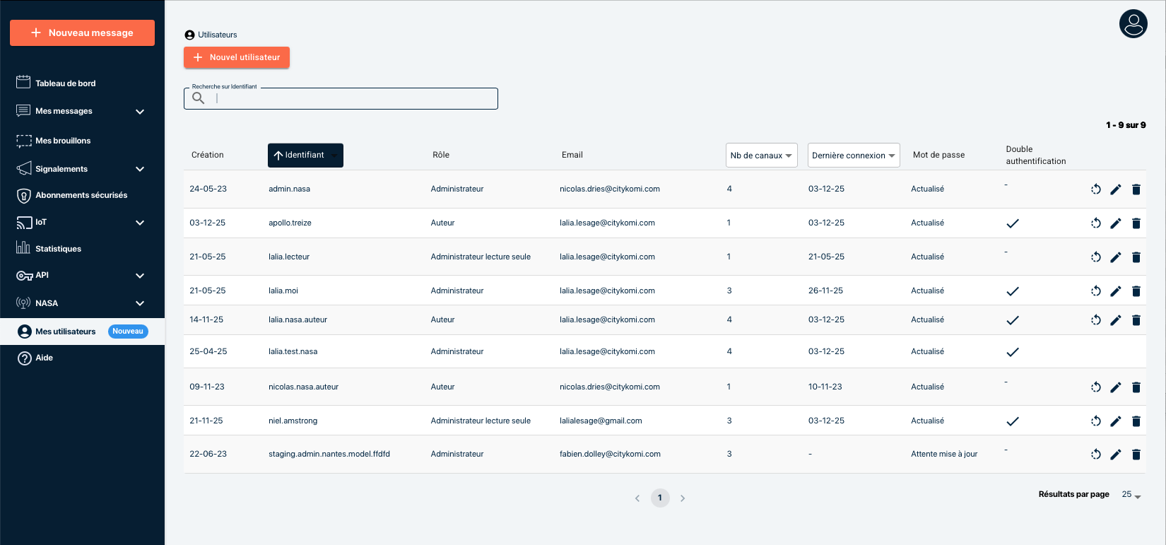
Task: Click the search magnifier icon
Action: pos(199,98)
